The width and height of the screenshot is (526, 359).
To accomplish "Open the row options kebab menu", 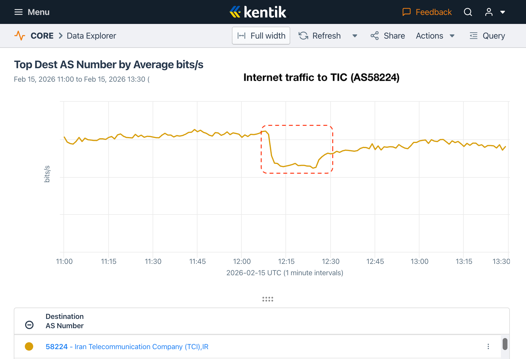I will click(488, 346).
